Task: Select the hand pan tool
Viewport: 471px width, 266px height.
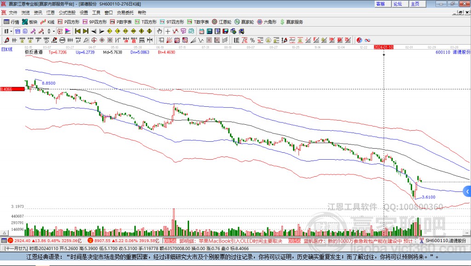Action: [160, 31]
